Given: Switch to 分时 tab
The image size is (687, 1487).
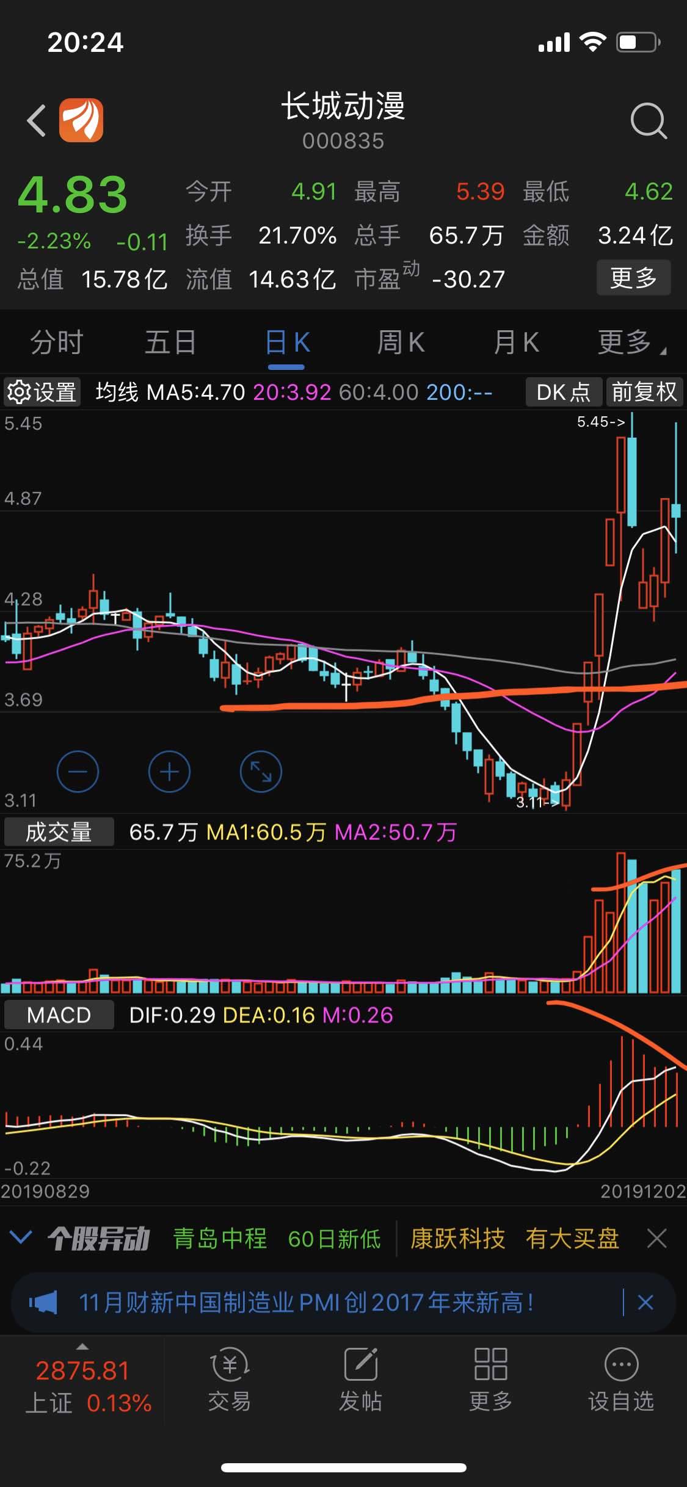Looking at the screenshot, I should tap(57, 342).
